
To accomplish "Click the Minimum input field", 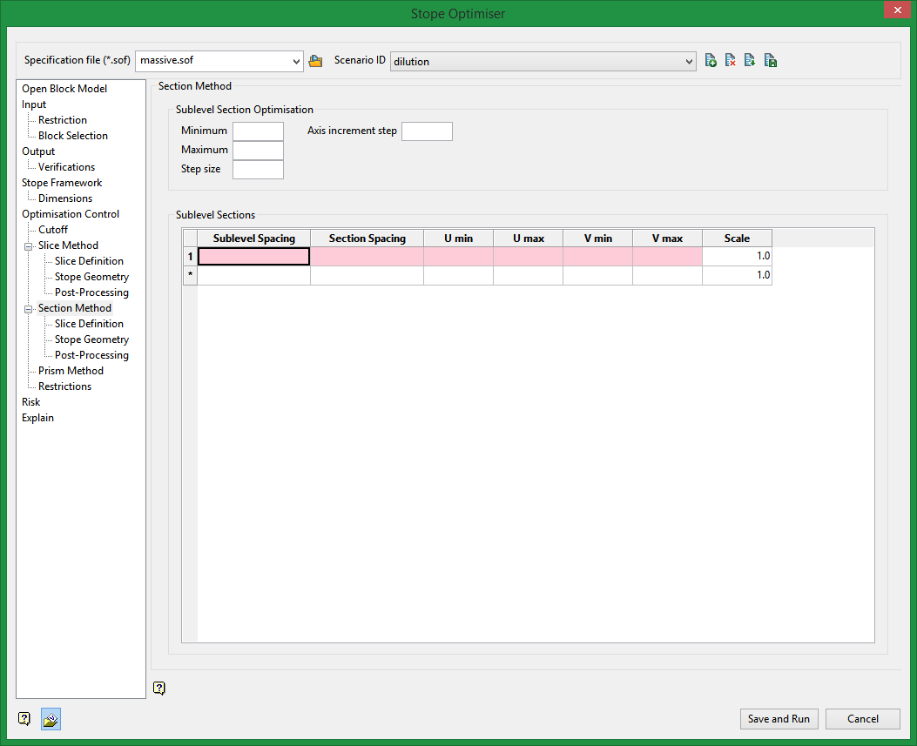I will click(258, 131).
